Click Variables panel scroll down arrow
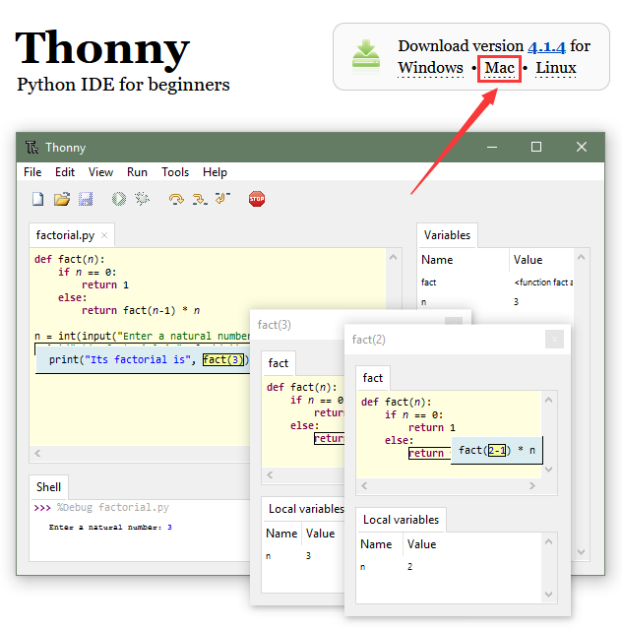Screen dimensions: 622x629 click(581, 552)
